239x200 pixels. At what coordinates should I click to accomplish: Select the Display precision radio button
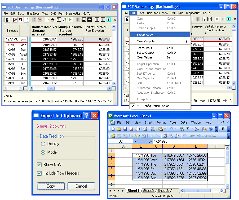pos(43,144)
